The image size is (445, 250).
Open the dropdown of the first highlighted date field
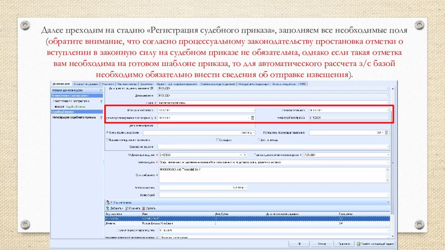pyautogui.click(x=253, y=110)
